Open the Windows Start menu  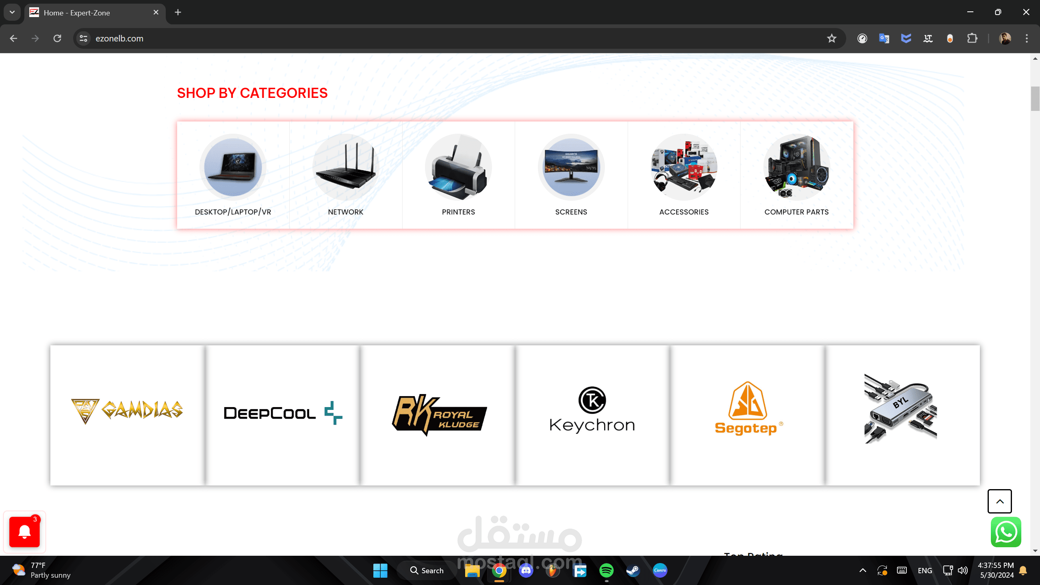point(380,571)
